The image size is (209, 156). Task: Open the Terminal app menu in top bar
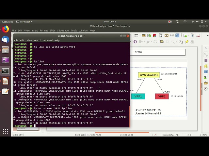pyautogui.click(x=24, y=22)
